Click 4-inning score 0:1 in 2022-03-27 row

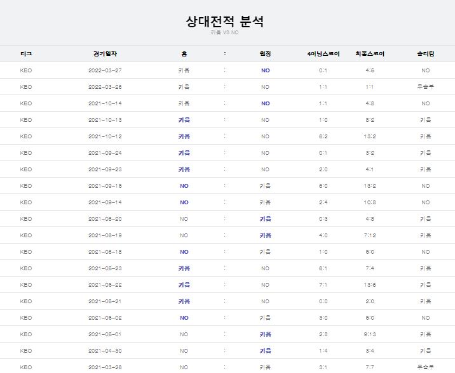click(323, 70)
